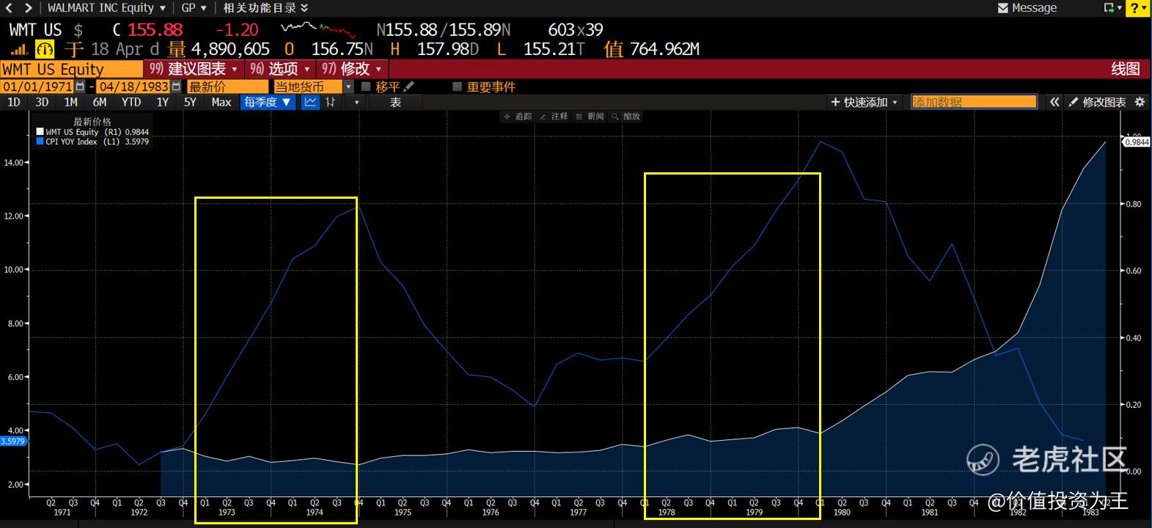
Task: Click the WMT US Equity ticker field
Action: click(71, 69)
